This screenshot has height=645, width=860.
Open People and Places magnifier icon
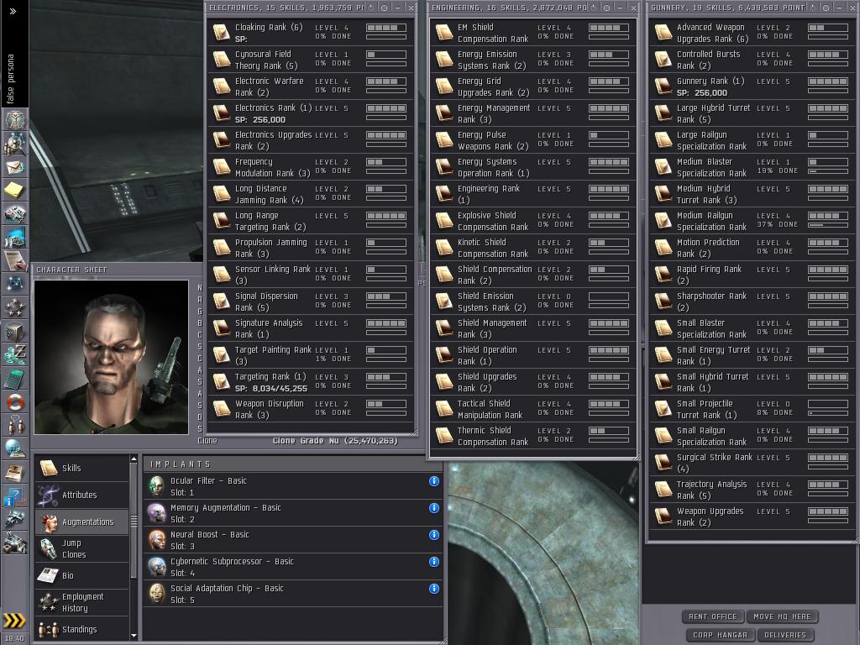point(15,143)
